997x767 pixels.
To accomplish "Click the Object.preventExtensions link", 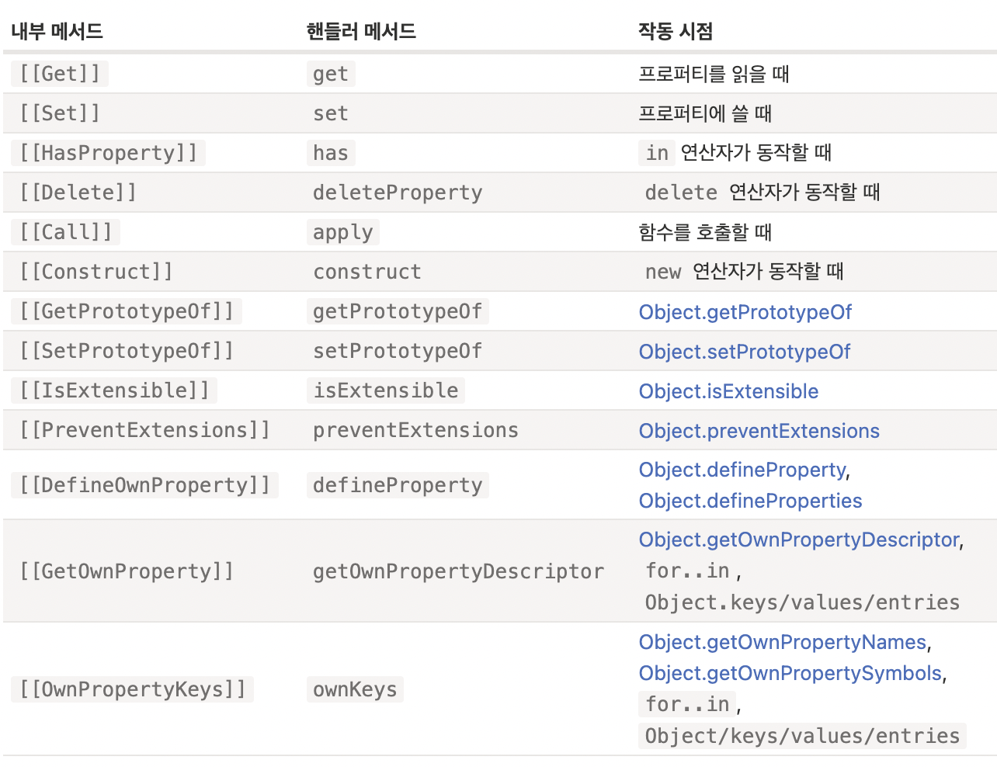I will click(x=759, y=431).
